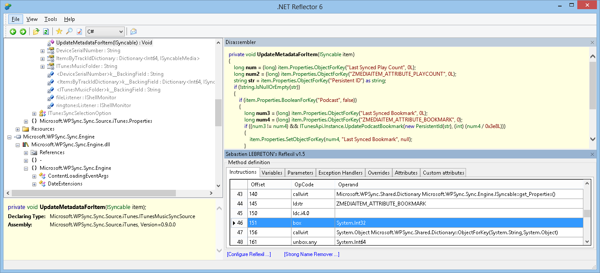Click the DateExtensions class icon

42,184
